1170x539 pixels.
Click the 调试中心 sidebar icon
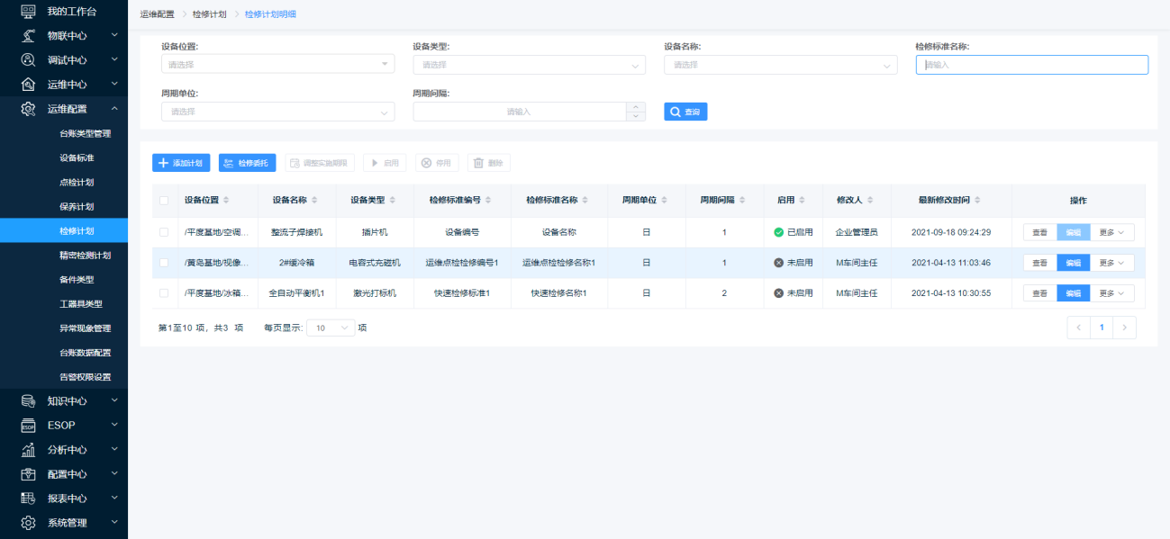(x=28, y=59)
